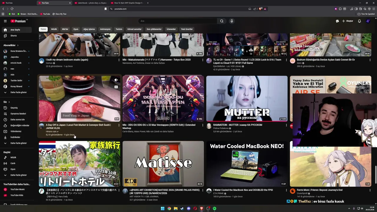The height and width of the screenshot is (212, 377).
Task: Click the YouTube search input field
Action: [178, 21]
